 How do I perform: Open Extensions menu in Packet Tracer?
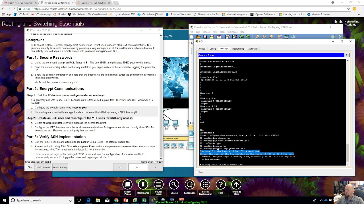[x=232, y=32]
